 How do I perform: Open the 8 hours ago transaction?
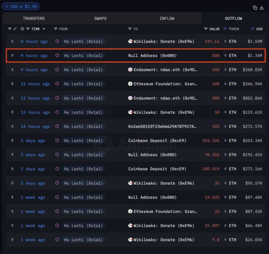34,42
